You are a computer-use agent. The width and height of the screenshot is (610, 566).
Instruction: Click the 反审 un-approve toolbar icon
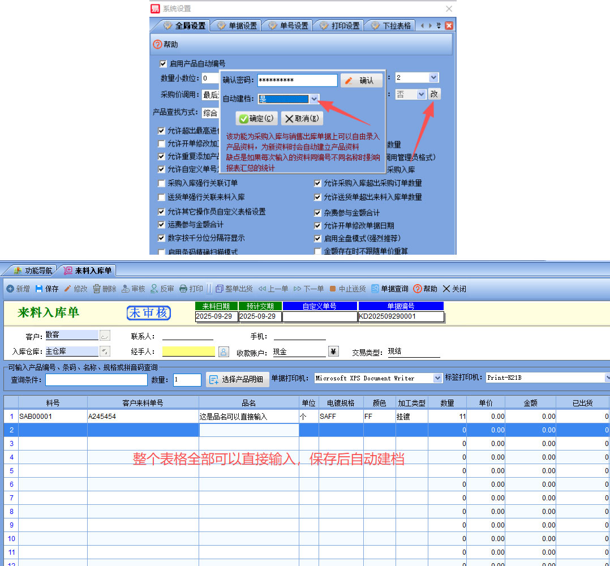click(154, 289)
